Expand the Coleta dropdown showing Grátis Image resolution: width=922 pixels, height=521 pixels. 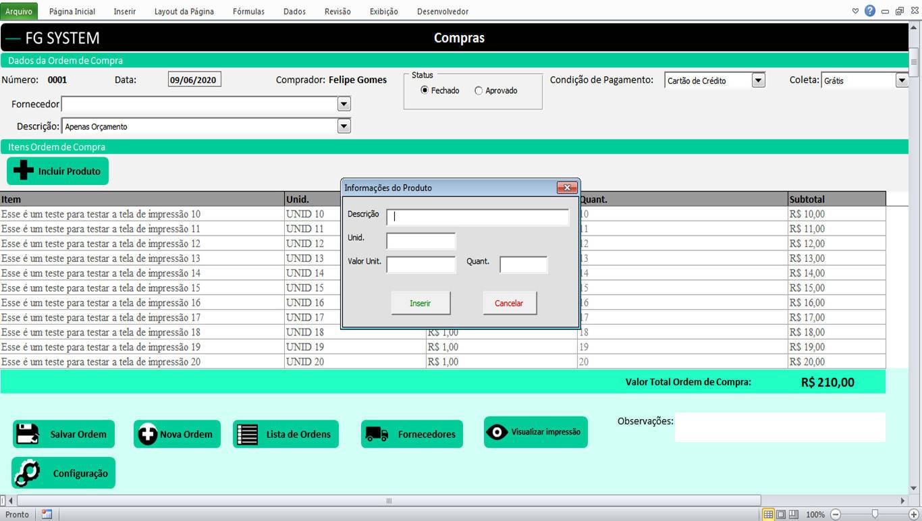pyautogui.click(x=902, y=80)
